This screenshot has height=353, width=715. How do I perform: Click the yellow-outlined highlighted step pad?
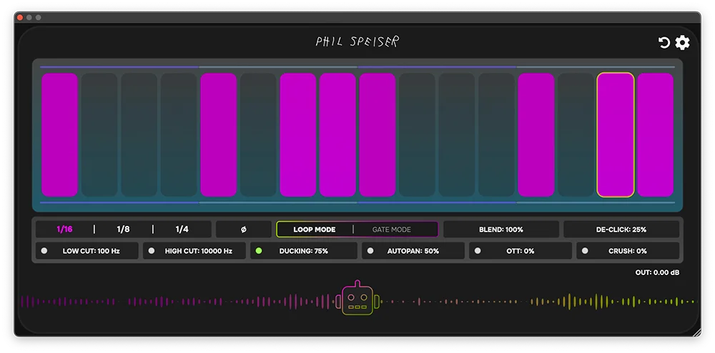[x=615, y=134]
